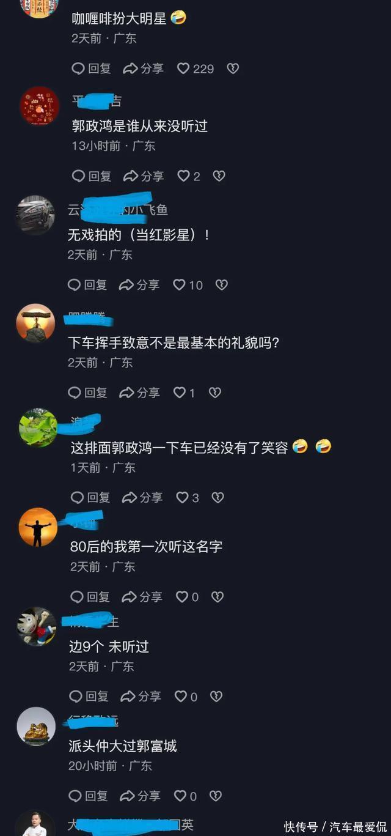Reply to 边9个 未听过 comment

point(89,697)
